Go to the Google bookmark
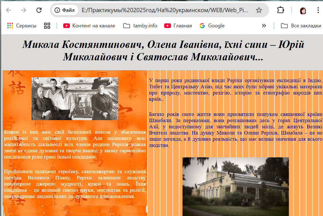 tap(212, 26)
